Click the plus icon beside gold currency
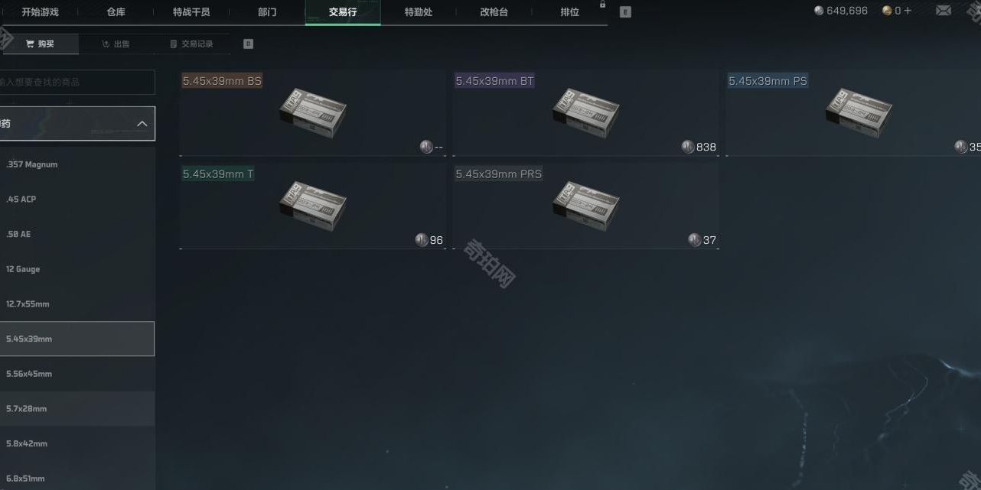Screen dimensions: 981x490 tap(908, 11)
